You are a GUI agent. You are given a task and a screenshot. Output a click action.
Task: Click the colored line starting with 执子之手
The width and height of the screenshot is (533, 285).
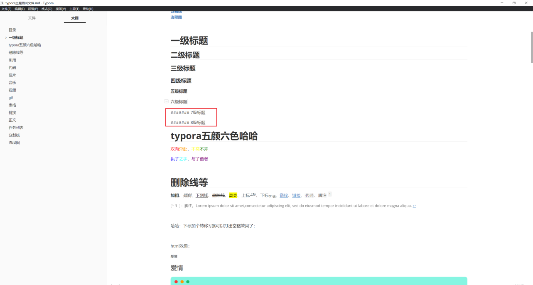point(189,159)
